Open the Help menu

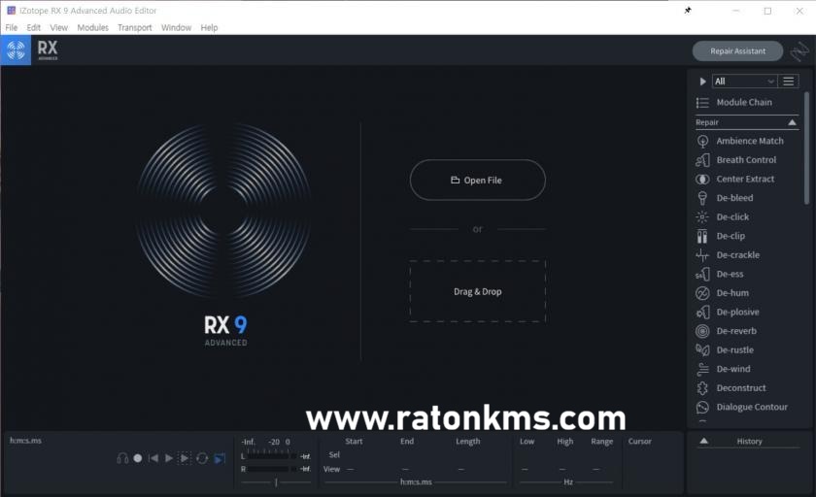click(x=209, y=27)
